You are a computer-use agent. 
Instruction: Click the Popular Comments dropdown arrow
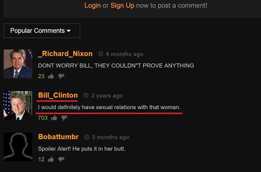click(69, 31)
